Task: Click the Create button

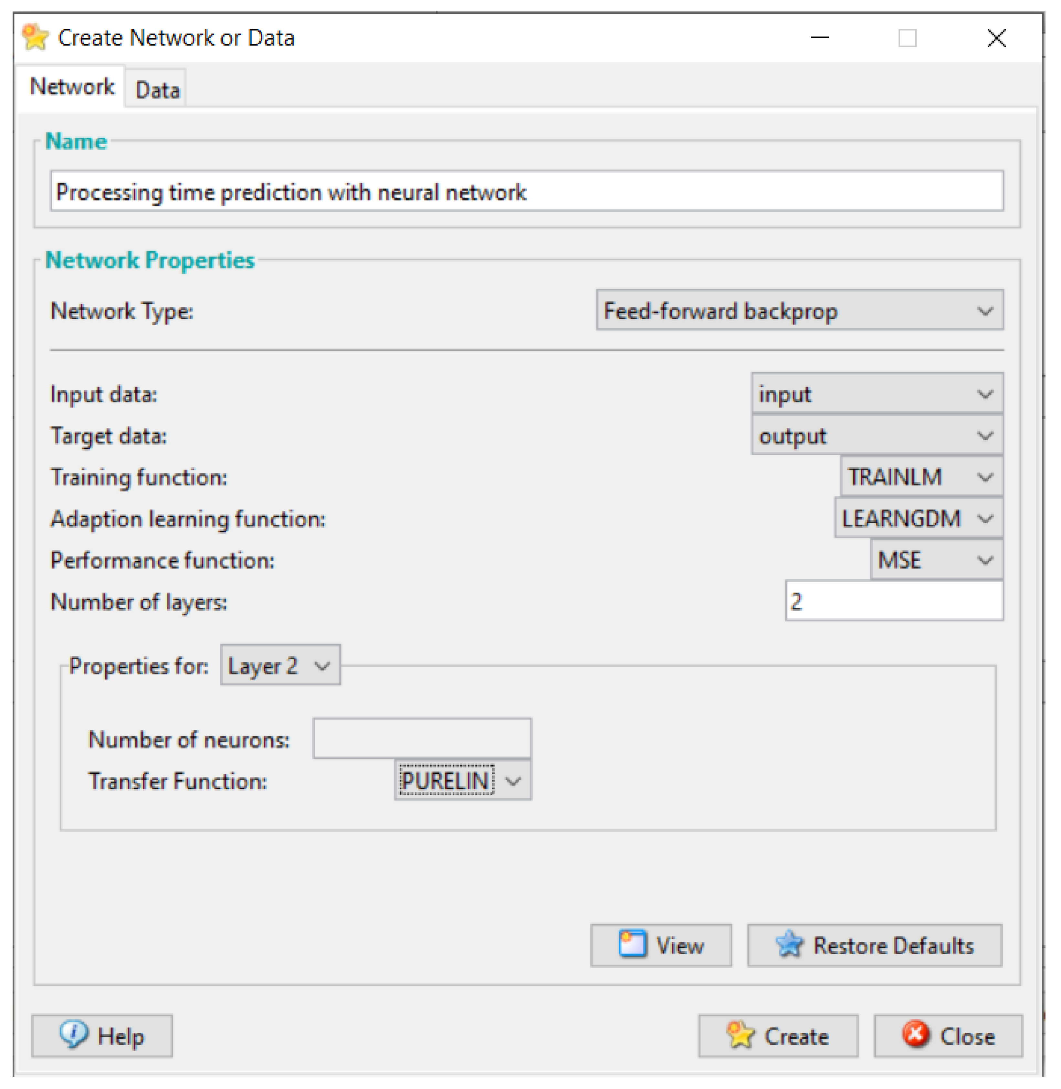Action: pyautogui.click(x=778, y=1036)
